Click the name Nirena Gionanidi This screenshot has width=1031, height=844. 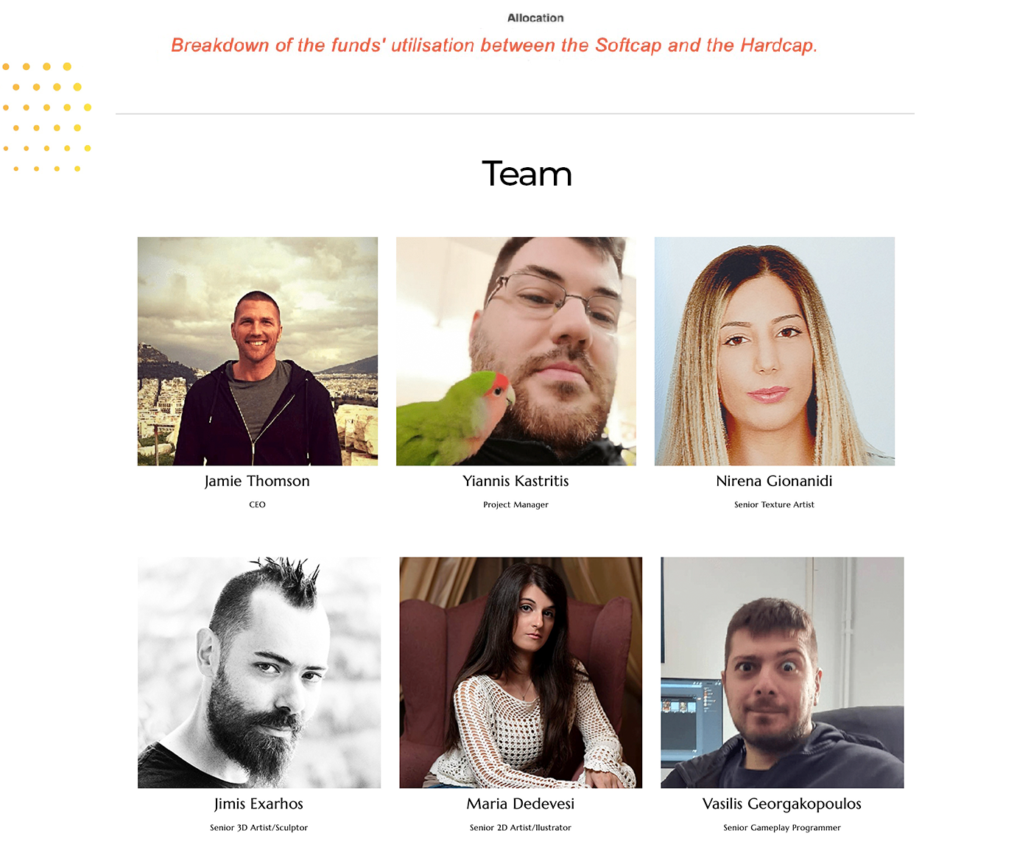774,481
